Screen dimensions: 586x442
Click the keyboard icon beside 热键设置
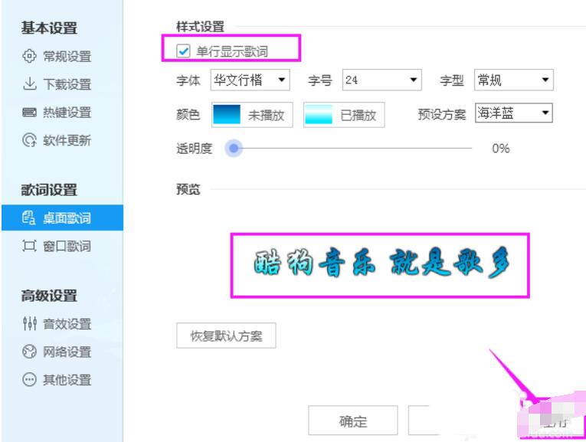(29, 112)
